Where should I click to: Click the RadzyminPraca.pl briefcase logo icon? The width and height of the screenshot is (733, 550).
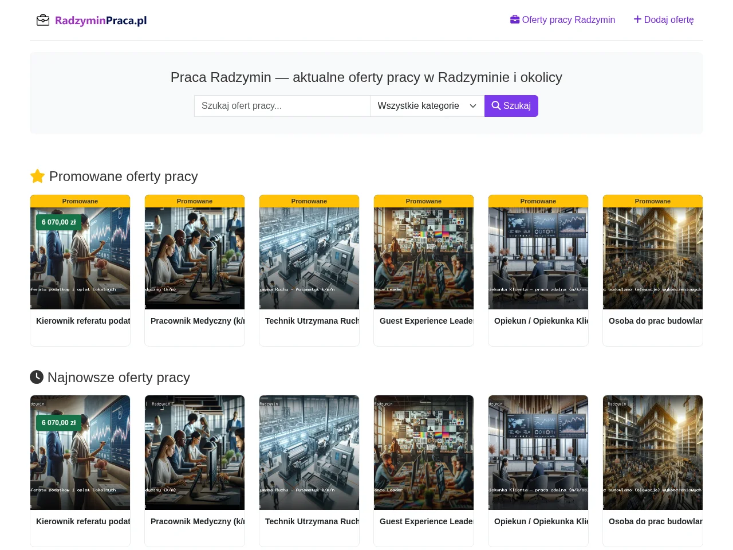(x=43, y=21)
